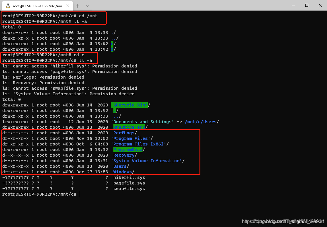Click the pagefile.sys file name in listing

(x=129, y=183)
